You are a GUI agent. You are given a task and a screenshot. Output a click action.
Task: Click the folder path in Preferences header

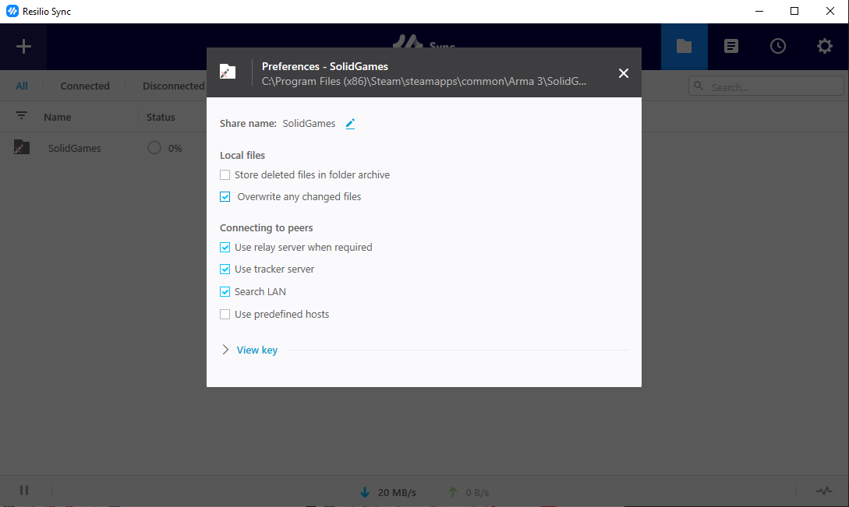click(x=424, y=81)
